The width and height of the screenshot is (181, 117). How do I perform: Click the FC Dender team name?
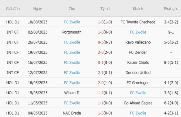[138, 52]
